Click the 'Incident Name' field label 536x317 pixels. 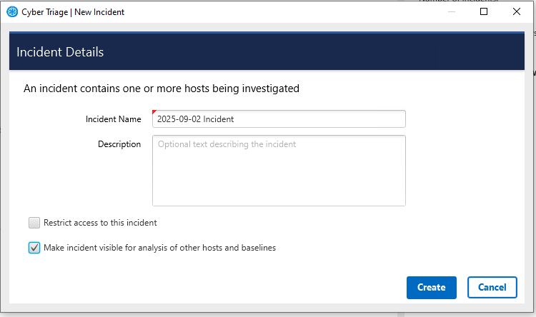pyautogui.click(x=113, y=119)
